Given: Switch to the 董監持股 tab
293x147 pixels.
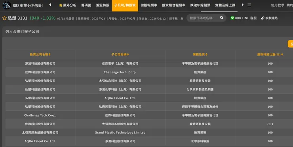Looking at the screenshot, I should pos(103,5).
